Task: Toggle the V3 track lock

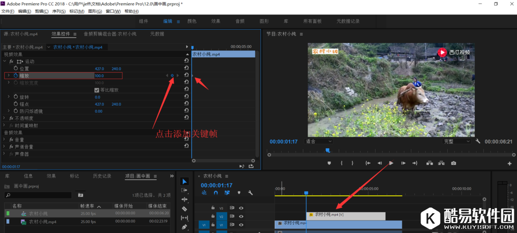Action: [213, 208]
